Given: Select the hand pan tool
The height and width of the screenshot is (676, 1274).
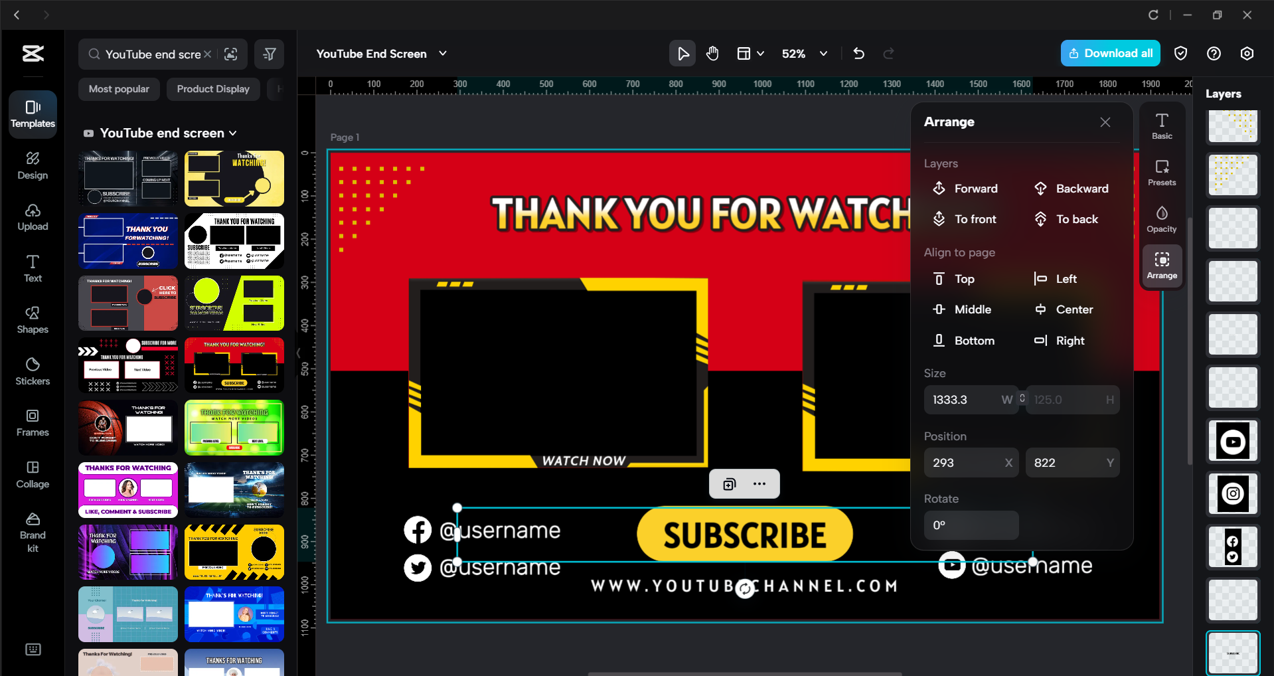Looking at the screenshot, I should coord(712,53).
